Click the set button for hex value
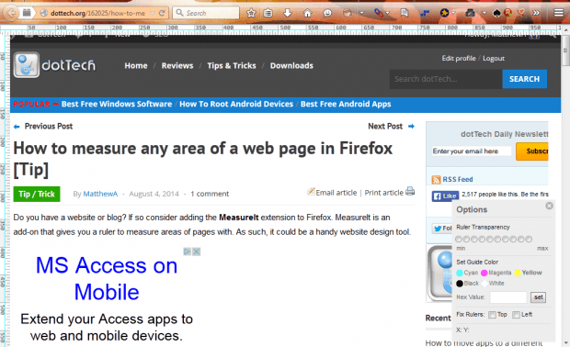570x347 pixels. 539,297
